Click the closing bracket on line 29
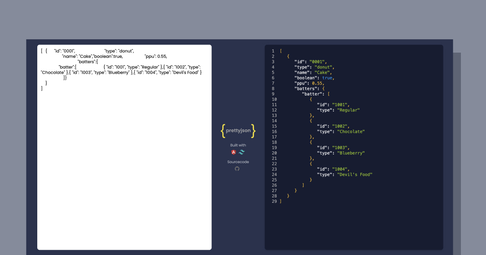 (x=280, y=201)
